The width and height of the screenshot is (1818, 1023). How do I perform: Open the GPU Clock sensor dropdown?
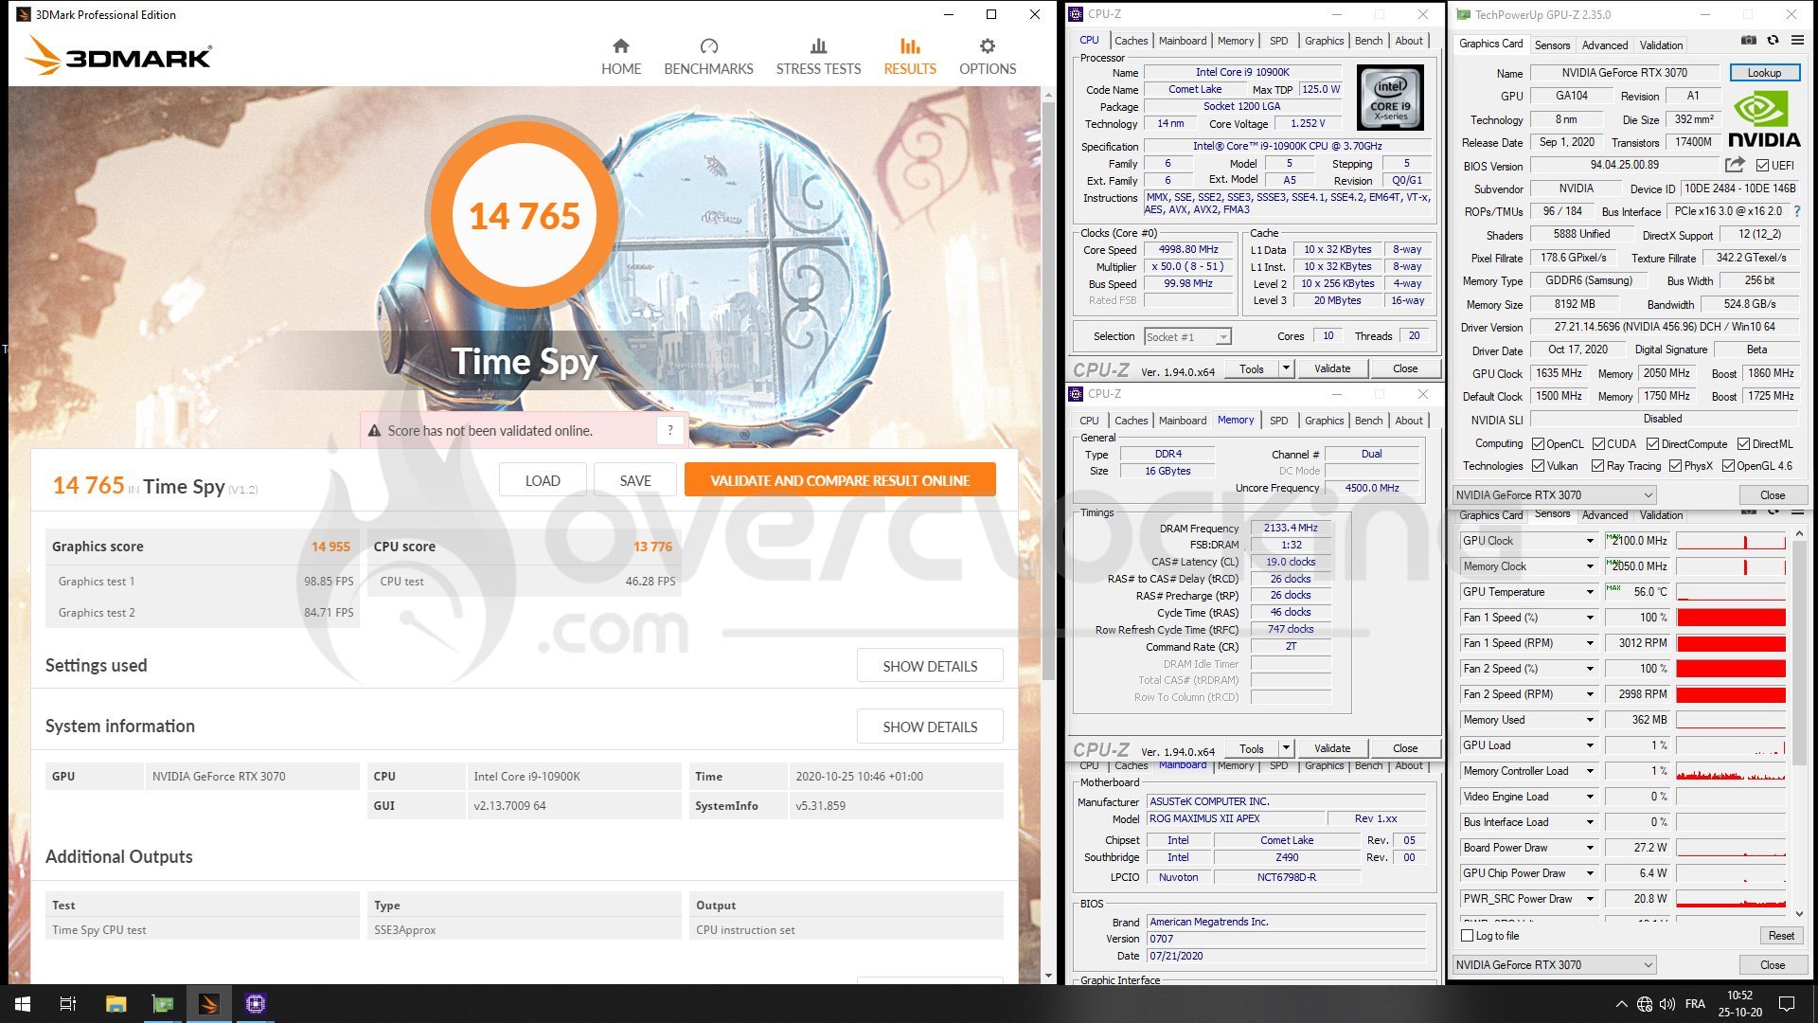click(1590, 541)
